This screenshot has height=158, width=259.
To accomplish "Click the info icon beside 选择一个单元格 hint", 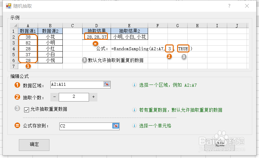I will (x=134, y=126).
